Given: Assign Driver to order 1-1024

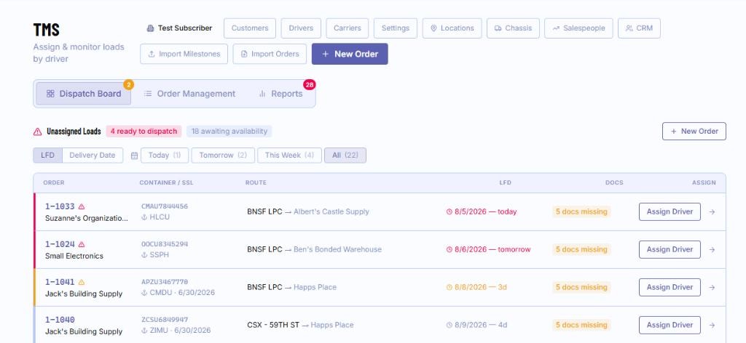Looking at the screenshot, I should pyautogui.click(x=670, y=249).
